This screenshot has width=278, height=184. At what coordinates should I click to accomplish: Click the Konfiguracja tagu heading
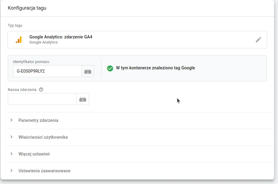[x=27, y=8]
